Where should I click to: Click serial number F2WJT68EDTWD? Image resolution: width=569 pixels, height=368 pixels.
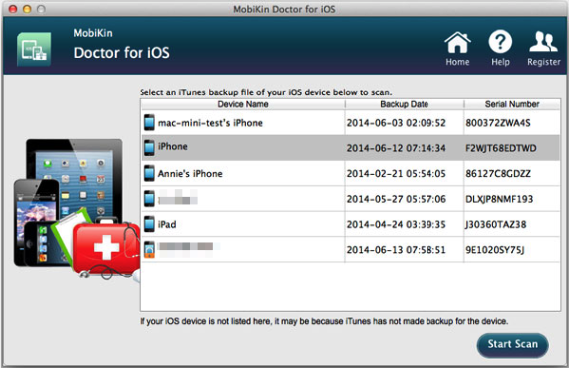[x=501, y=148]
